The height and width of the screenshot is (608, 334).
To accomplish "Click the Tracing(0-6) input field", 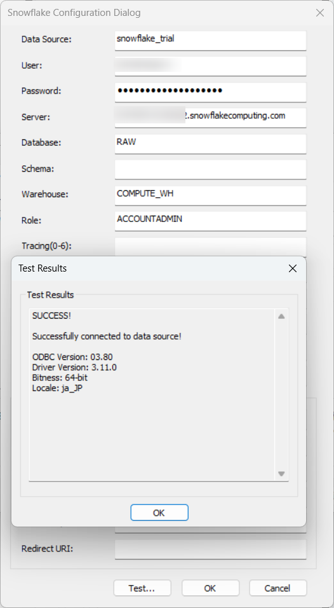I will pos(211,247).
